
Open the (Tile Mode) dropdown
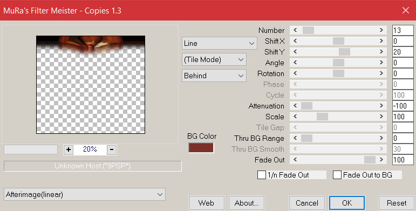214,59
